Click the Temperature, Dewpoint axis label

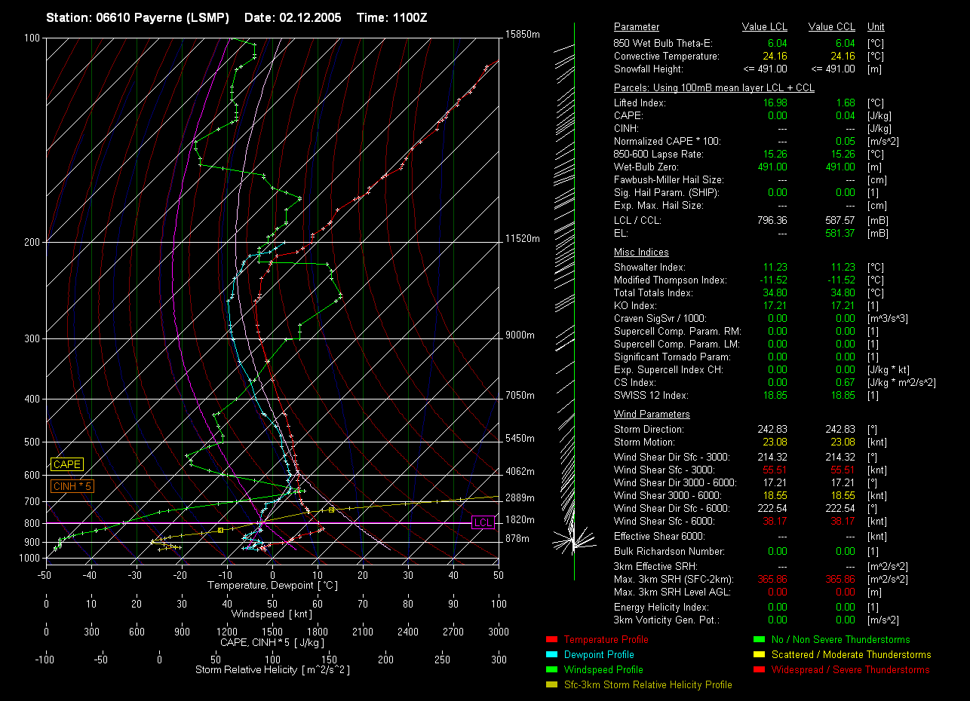271,586
